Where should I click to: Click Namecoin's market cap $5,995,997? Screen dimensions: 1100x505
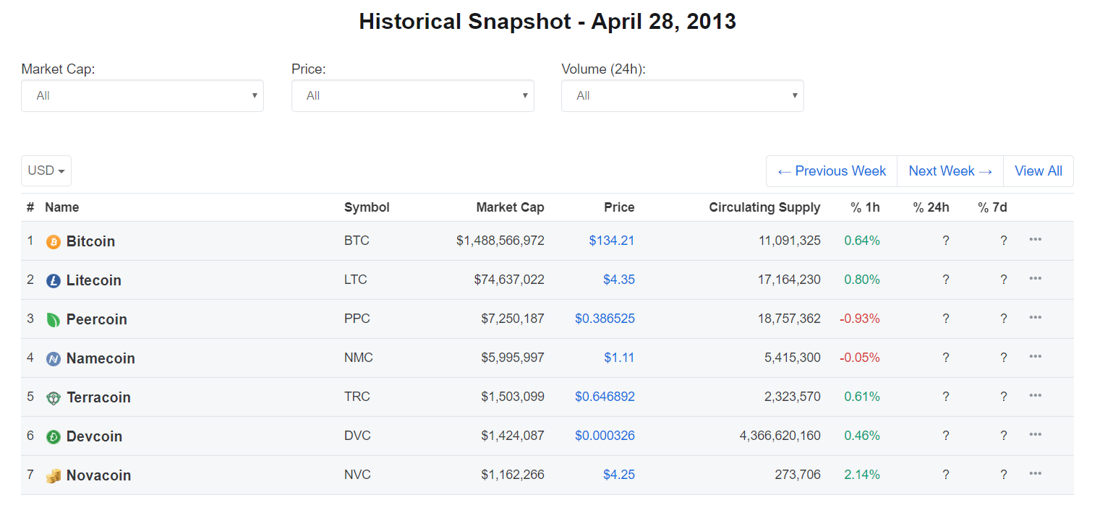[x=513, y=358]
